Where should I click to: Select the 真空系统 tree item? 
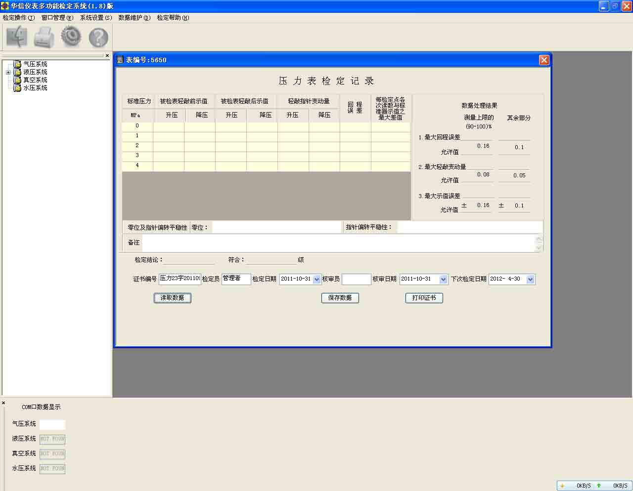click(x=35, y=80)
